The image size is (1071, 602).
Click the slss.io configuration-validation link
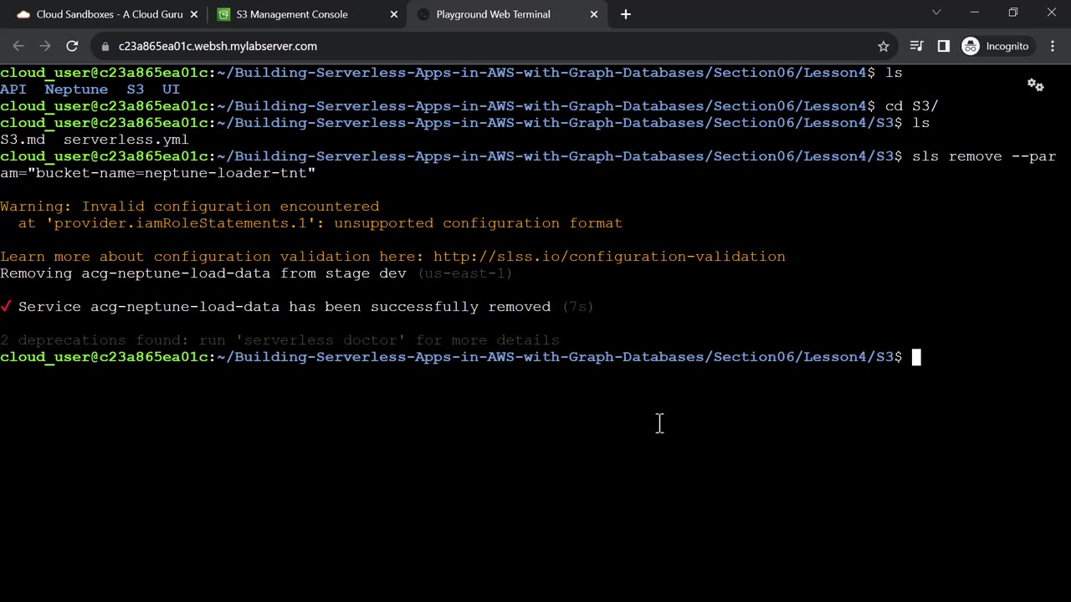tap(609, 257)
